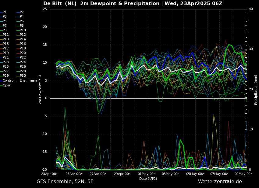
Task: Click legend entry P7
Action: click(3, 26)
